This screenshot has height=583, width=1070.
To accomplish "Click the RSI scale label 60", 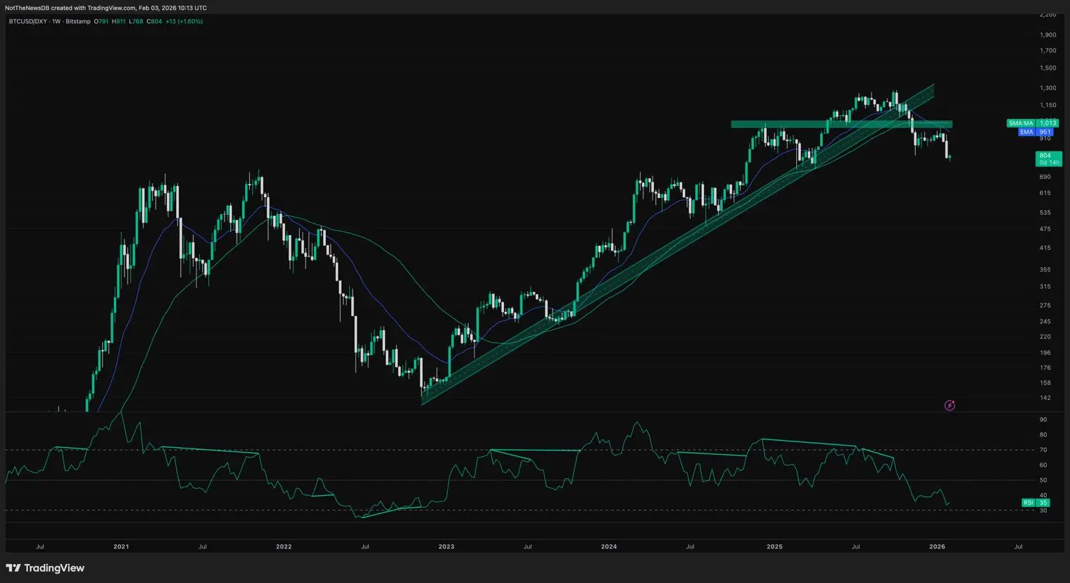I will coord(1043,465).
